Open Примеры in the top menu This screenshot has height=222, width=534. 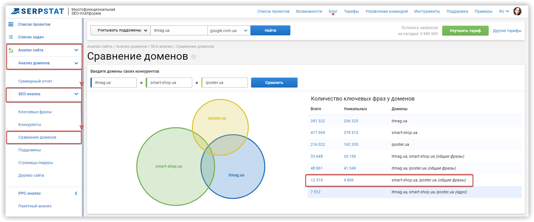tap(483, 11)
